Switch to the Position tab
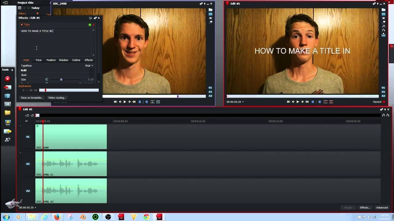Image resolution: width=394 pixels, height=221 pixels. click(x=51, y=60)
